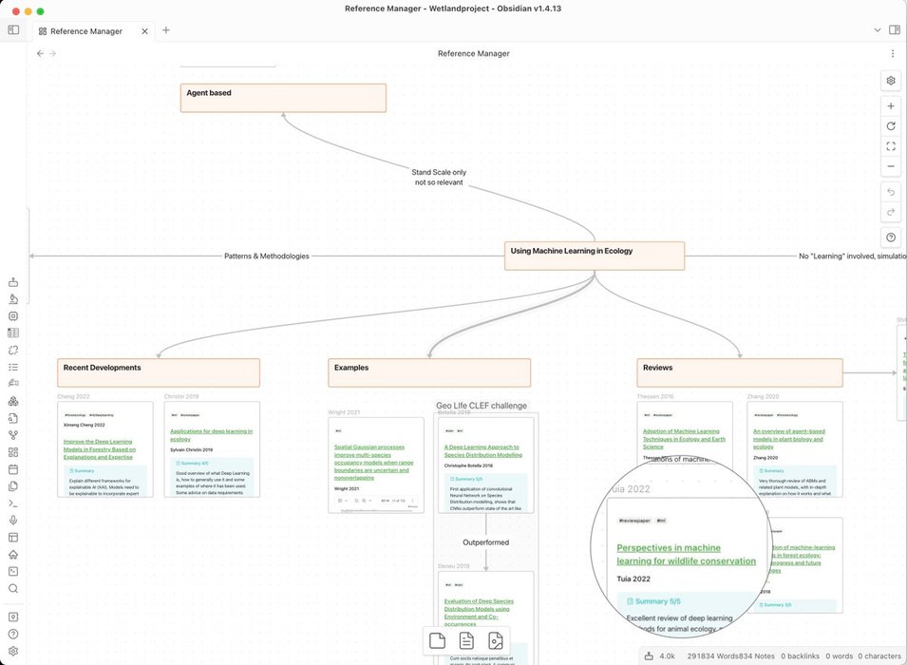Open the more options three-dot menu
The width and height of the screenshot is (907, 665).
click(892, 54)
